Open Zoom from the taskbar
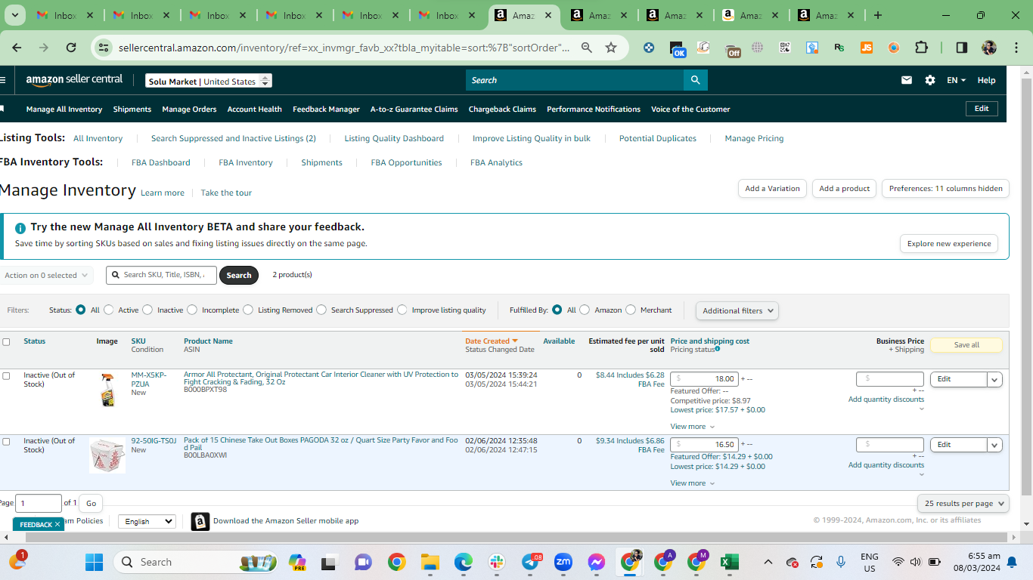Screen dimensions: 1033x580 point(563,562)
